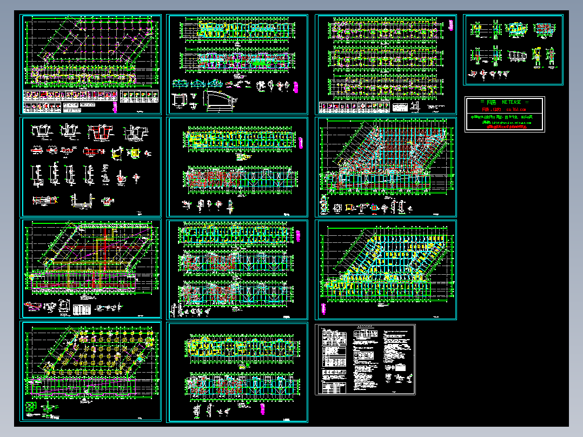
Task: Select the sheet with three stacked green column plans
Action: (x=386, y=64)
